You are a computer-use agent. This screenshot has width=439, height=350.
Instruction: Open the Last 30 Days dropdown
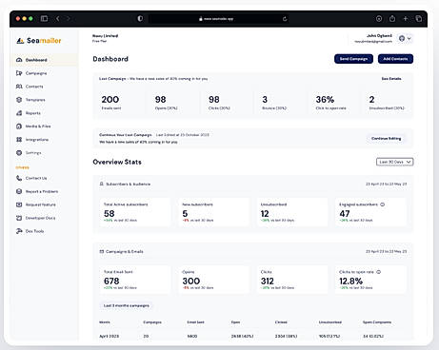pyautogui.click(x=394, y=162)
